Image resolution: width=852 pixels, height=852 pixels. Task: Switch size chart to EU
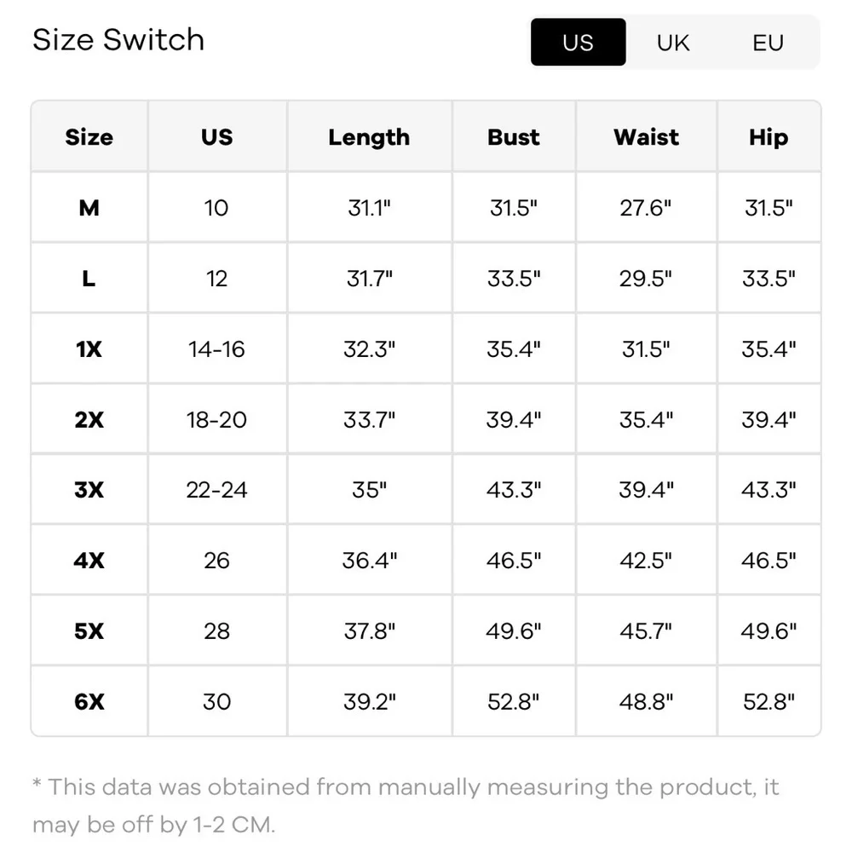click(768, 43)
